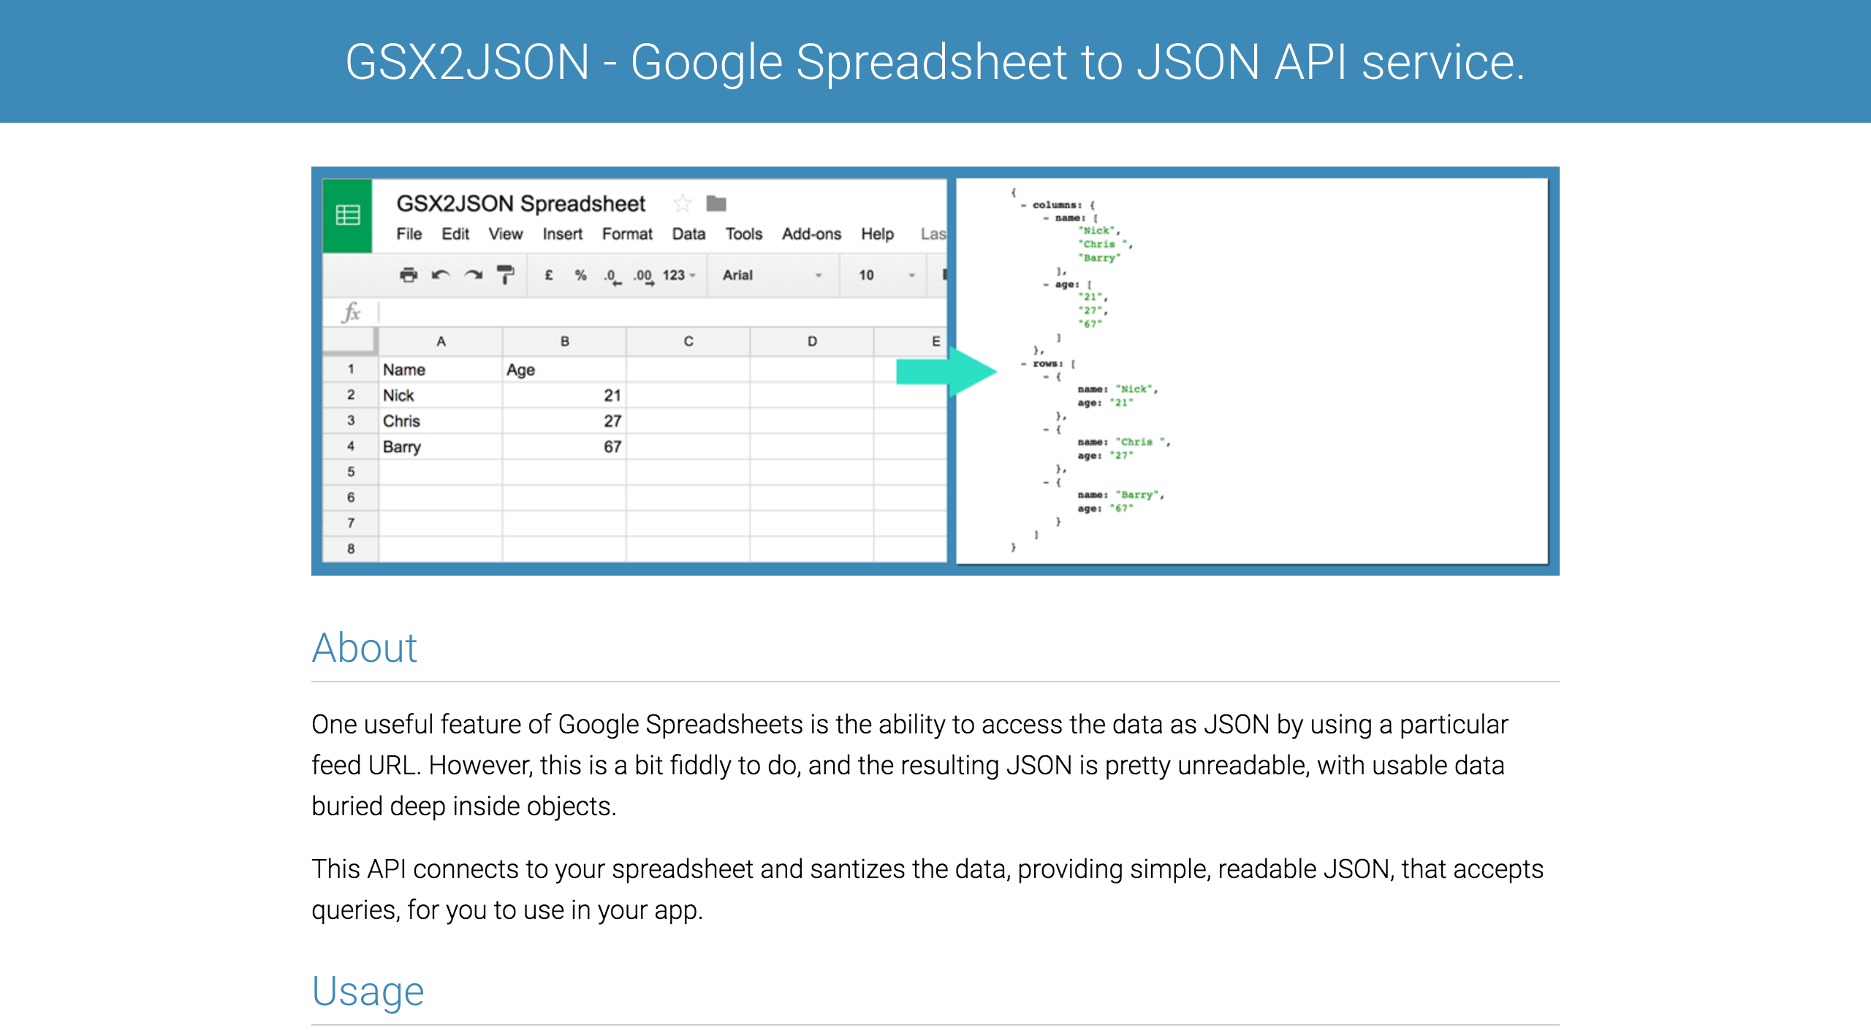Star the GSX2JSON Spreadsheet

tap(682, 203)
